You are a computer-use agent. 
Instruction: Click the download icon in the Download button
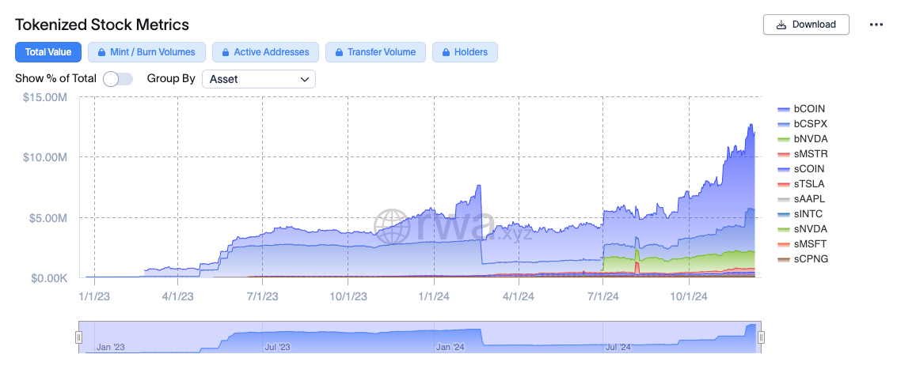[781, 24]
